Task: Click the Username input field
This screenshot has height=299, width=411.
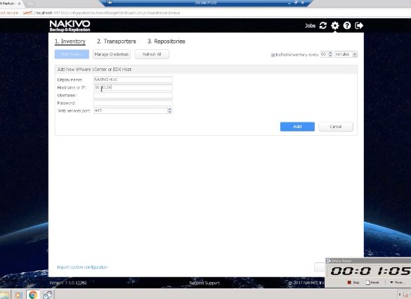Action: [133, 95]
